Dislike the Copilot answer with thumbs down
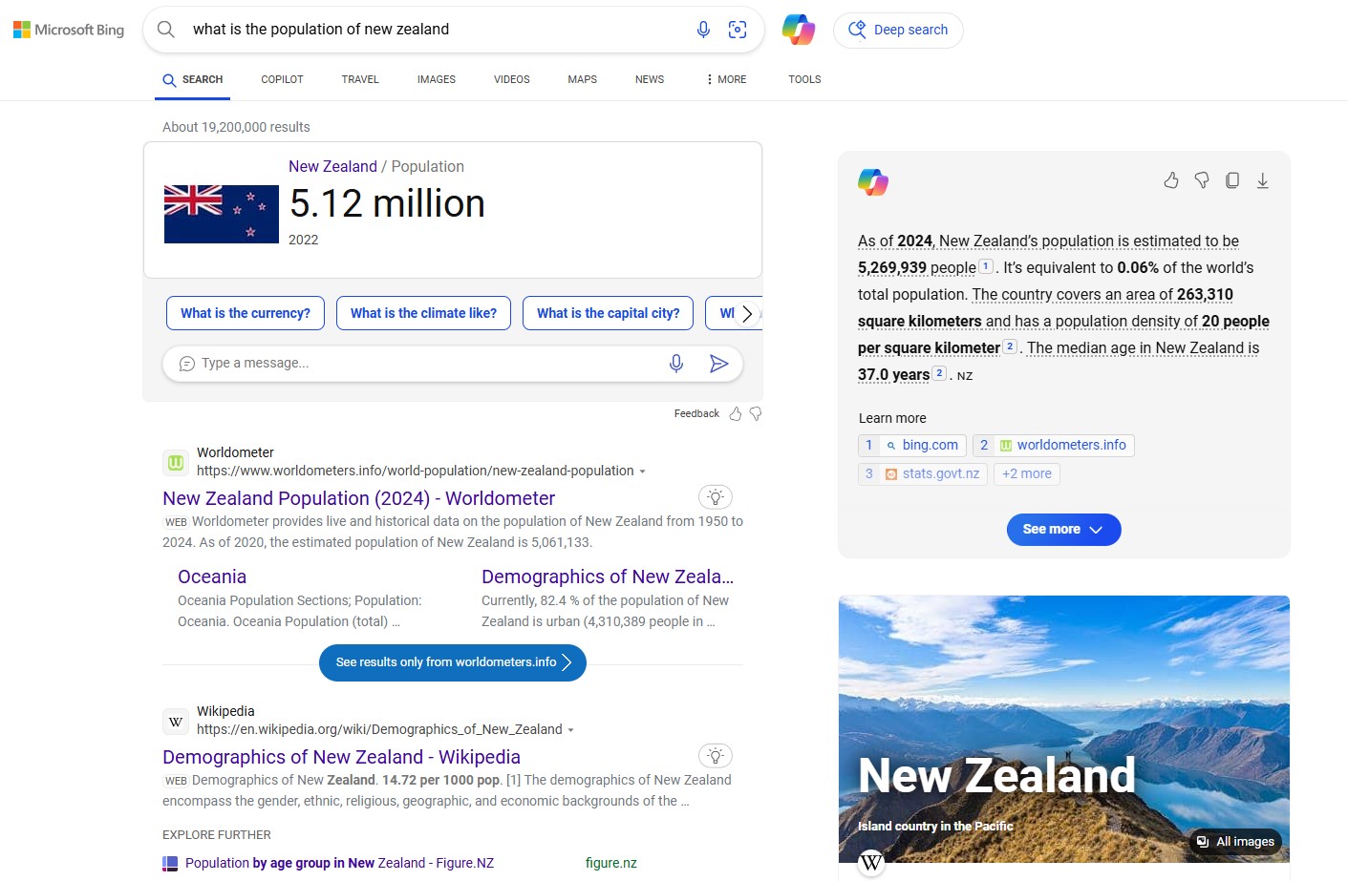The height and width of the screenshot is (881, 1348). point(1202,180)
